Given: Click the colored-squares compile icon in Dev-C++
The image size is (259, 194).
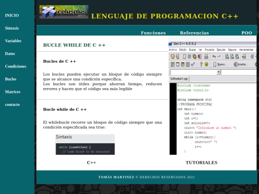Looking at the screenshot, I should click(x=173, y=64).
